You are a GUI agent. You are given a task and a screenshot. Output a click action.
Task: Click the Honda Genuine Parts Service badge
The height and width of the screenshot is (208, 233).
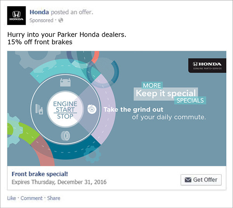207,65
